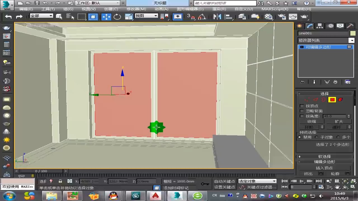Click the Line001 object color swatch
The height and width of the screenshot is (201, 358).
tap(352, 33)
